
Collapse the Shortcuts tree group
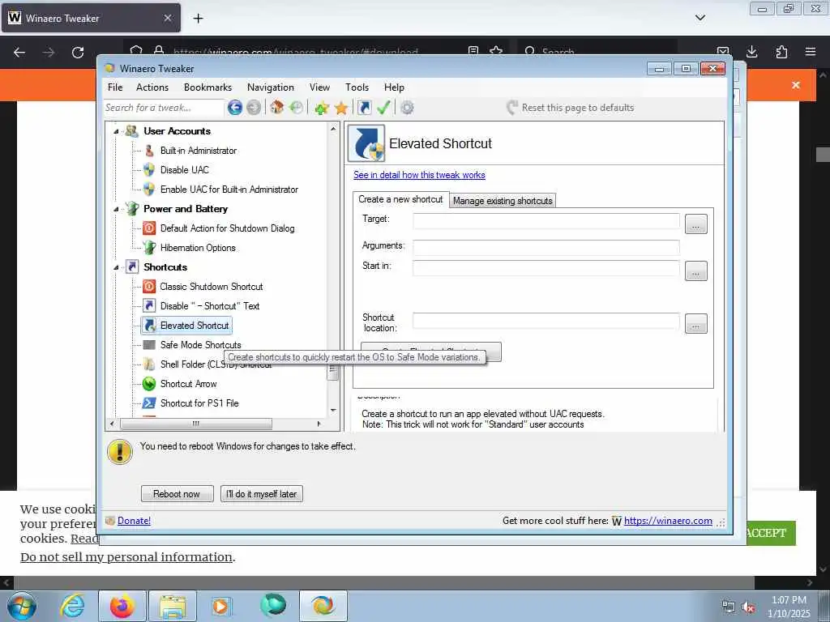pyautogui.click(x=116, y=267)
